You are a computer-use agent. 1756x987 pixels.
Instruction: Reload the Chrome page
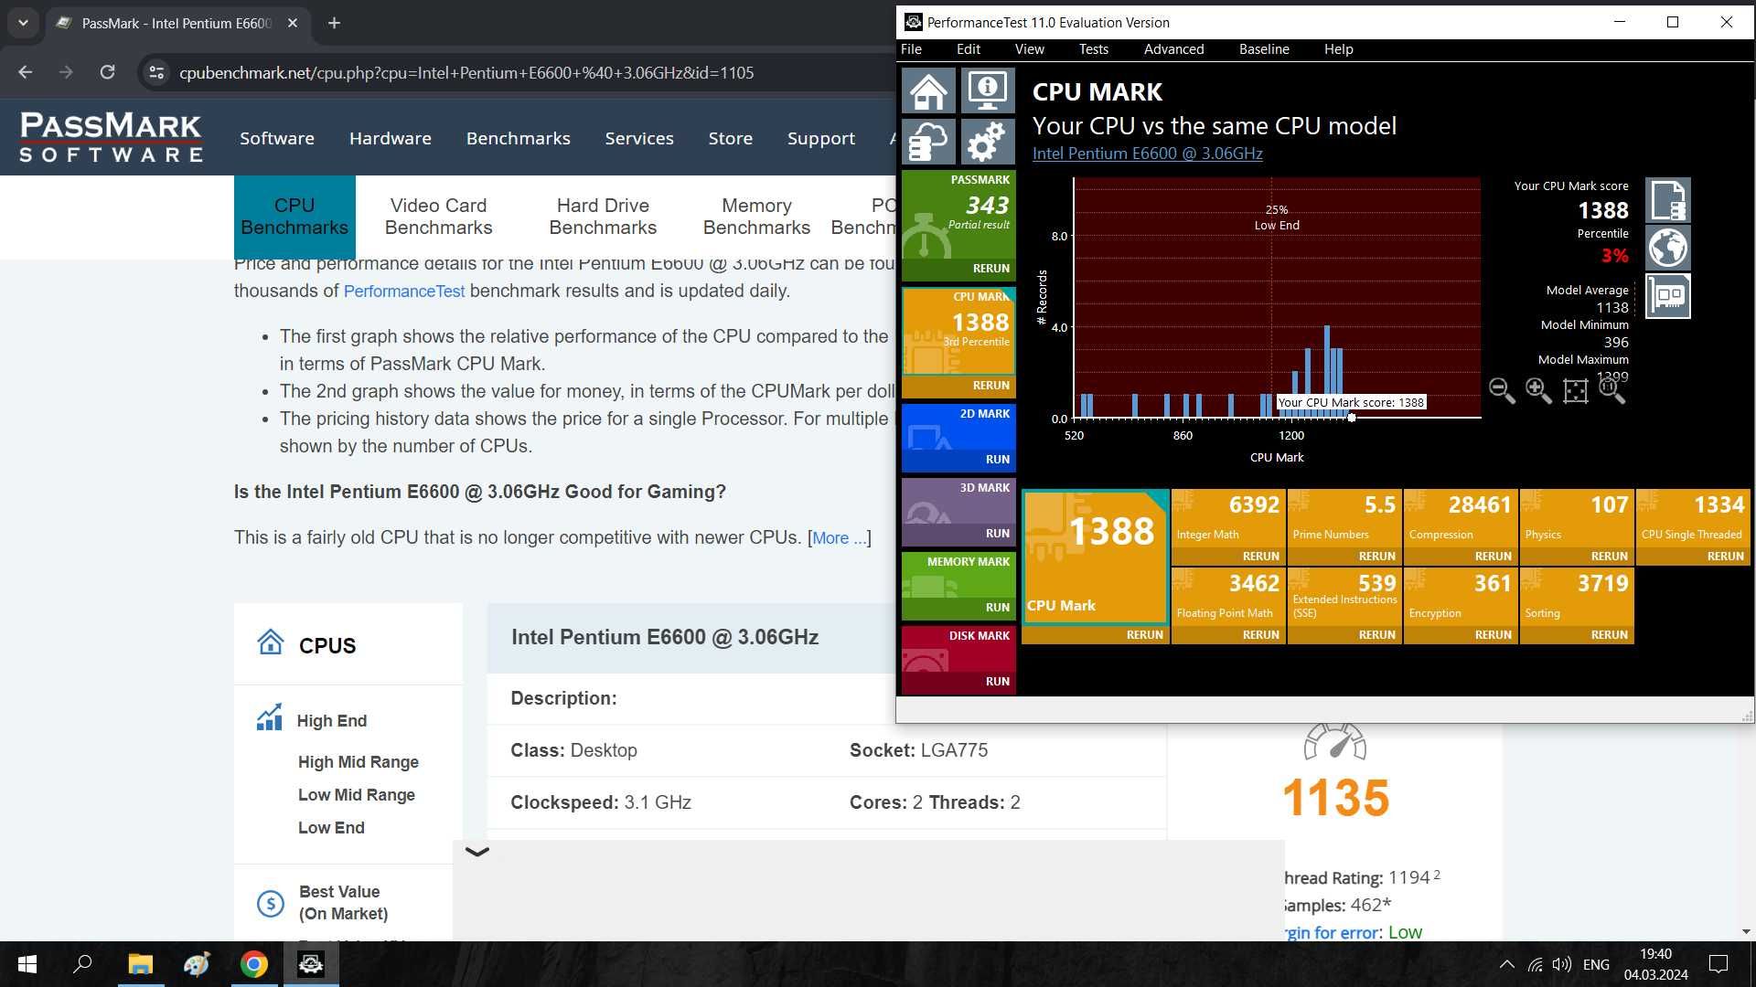coord(107,72)
